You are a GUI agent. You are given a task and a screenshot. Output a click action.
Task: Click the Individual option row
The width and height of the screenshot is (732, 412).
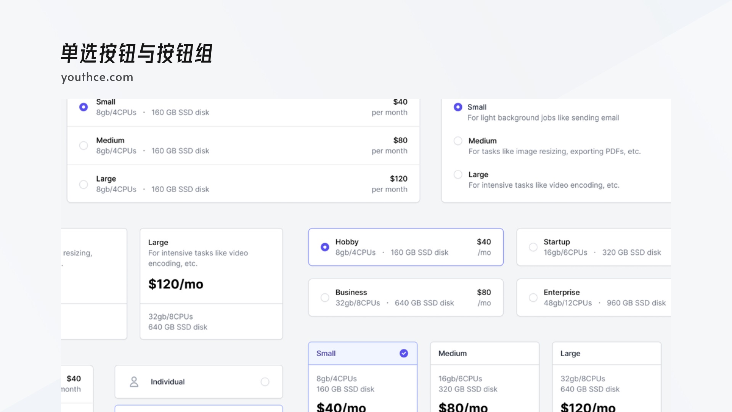coord(198,381)
